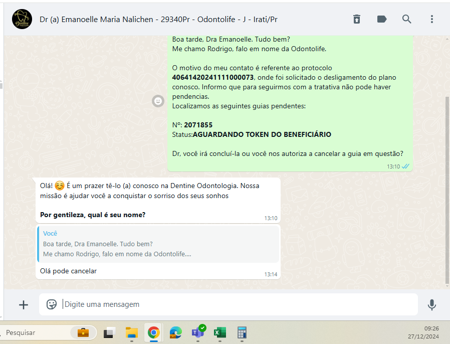Click protocol number 4064142024111000073

point(212,78)
